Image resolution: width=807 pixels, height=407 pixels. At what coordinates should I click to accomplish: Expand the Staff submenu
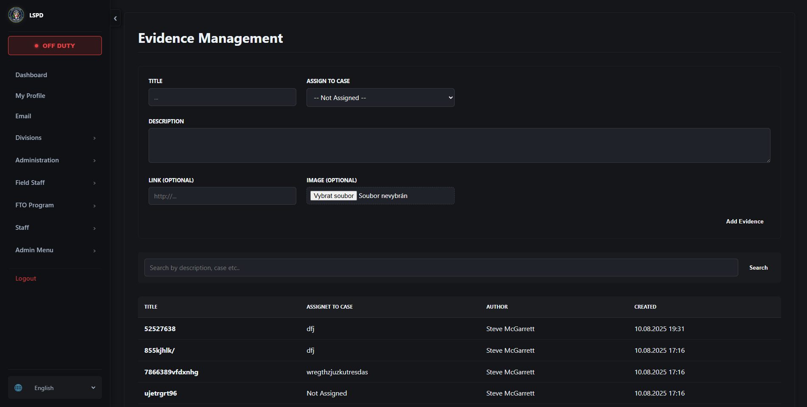tap(55, 228)
